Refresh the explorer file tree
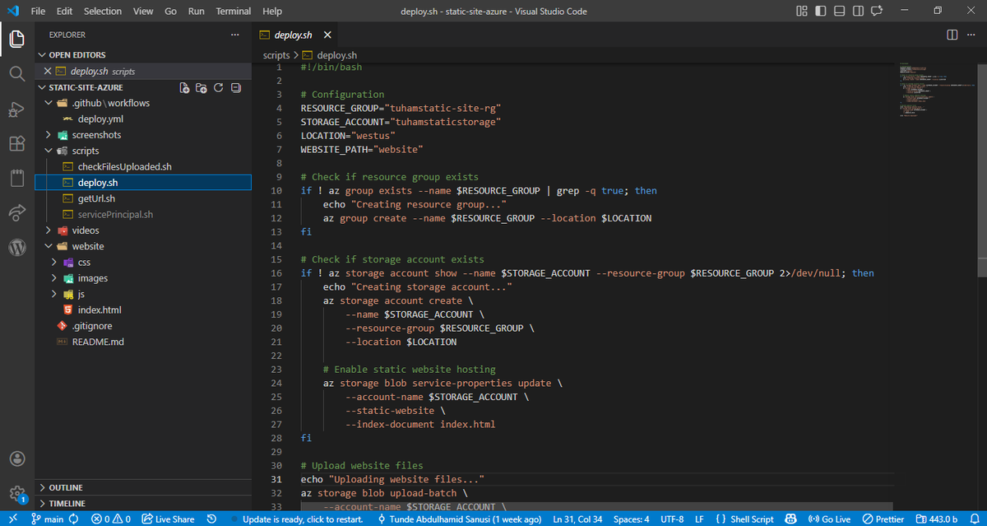 click(x=219, y=87)
